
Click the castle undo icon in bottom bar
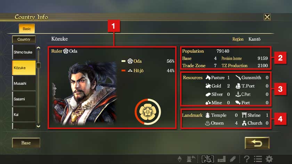coord(191,159)
